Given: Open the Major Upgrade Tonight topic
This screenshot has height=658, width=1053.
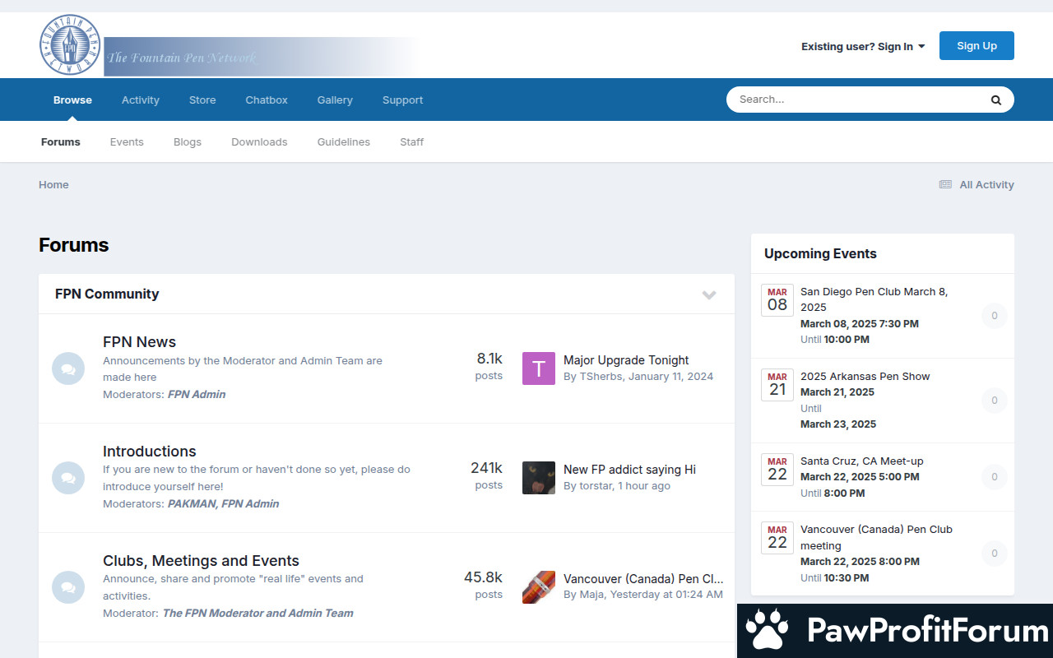Looking at the screenshot, I should coord(626,360).
